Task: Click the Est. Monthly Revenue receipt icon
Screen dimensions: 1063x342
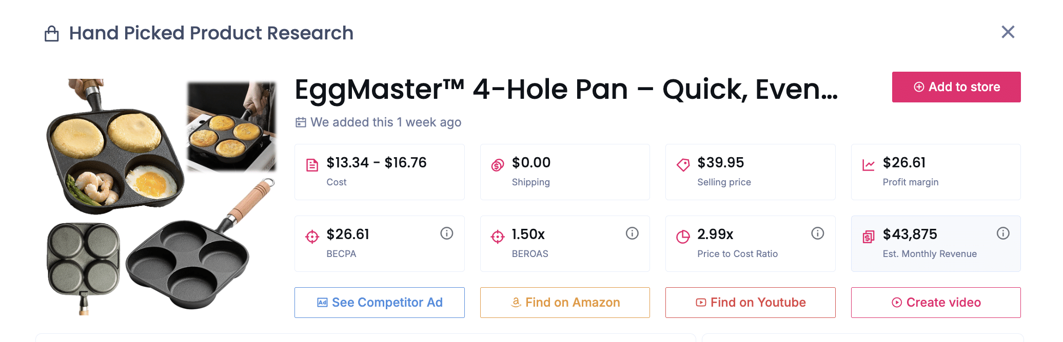Action: click(x=869, y=237)
